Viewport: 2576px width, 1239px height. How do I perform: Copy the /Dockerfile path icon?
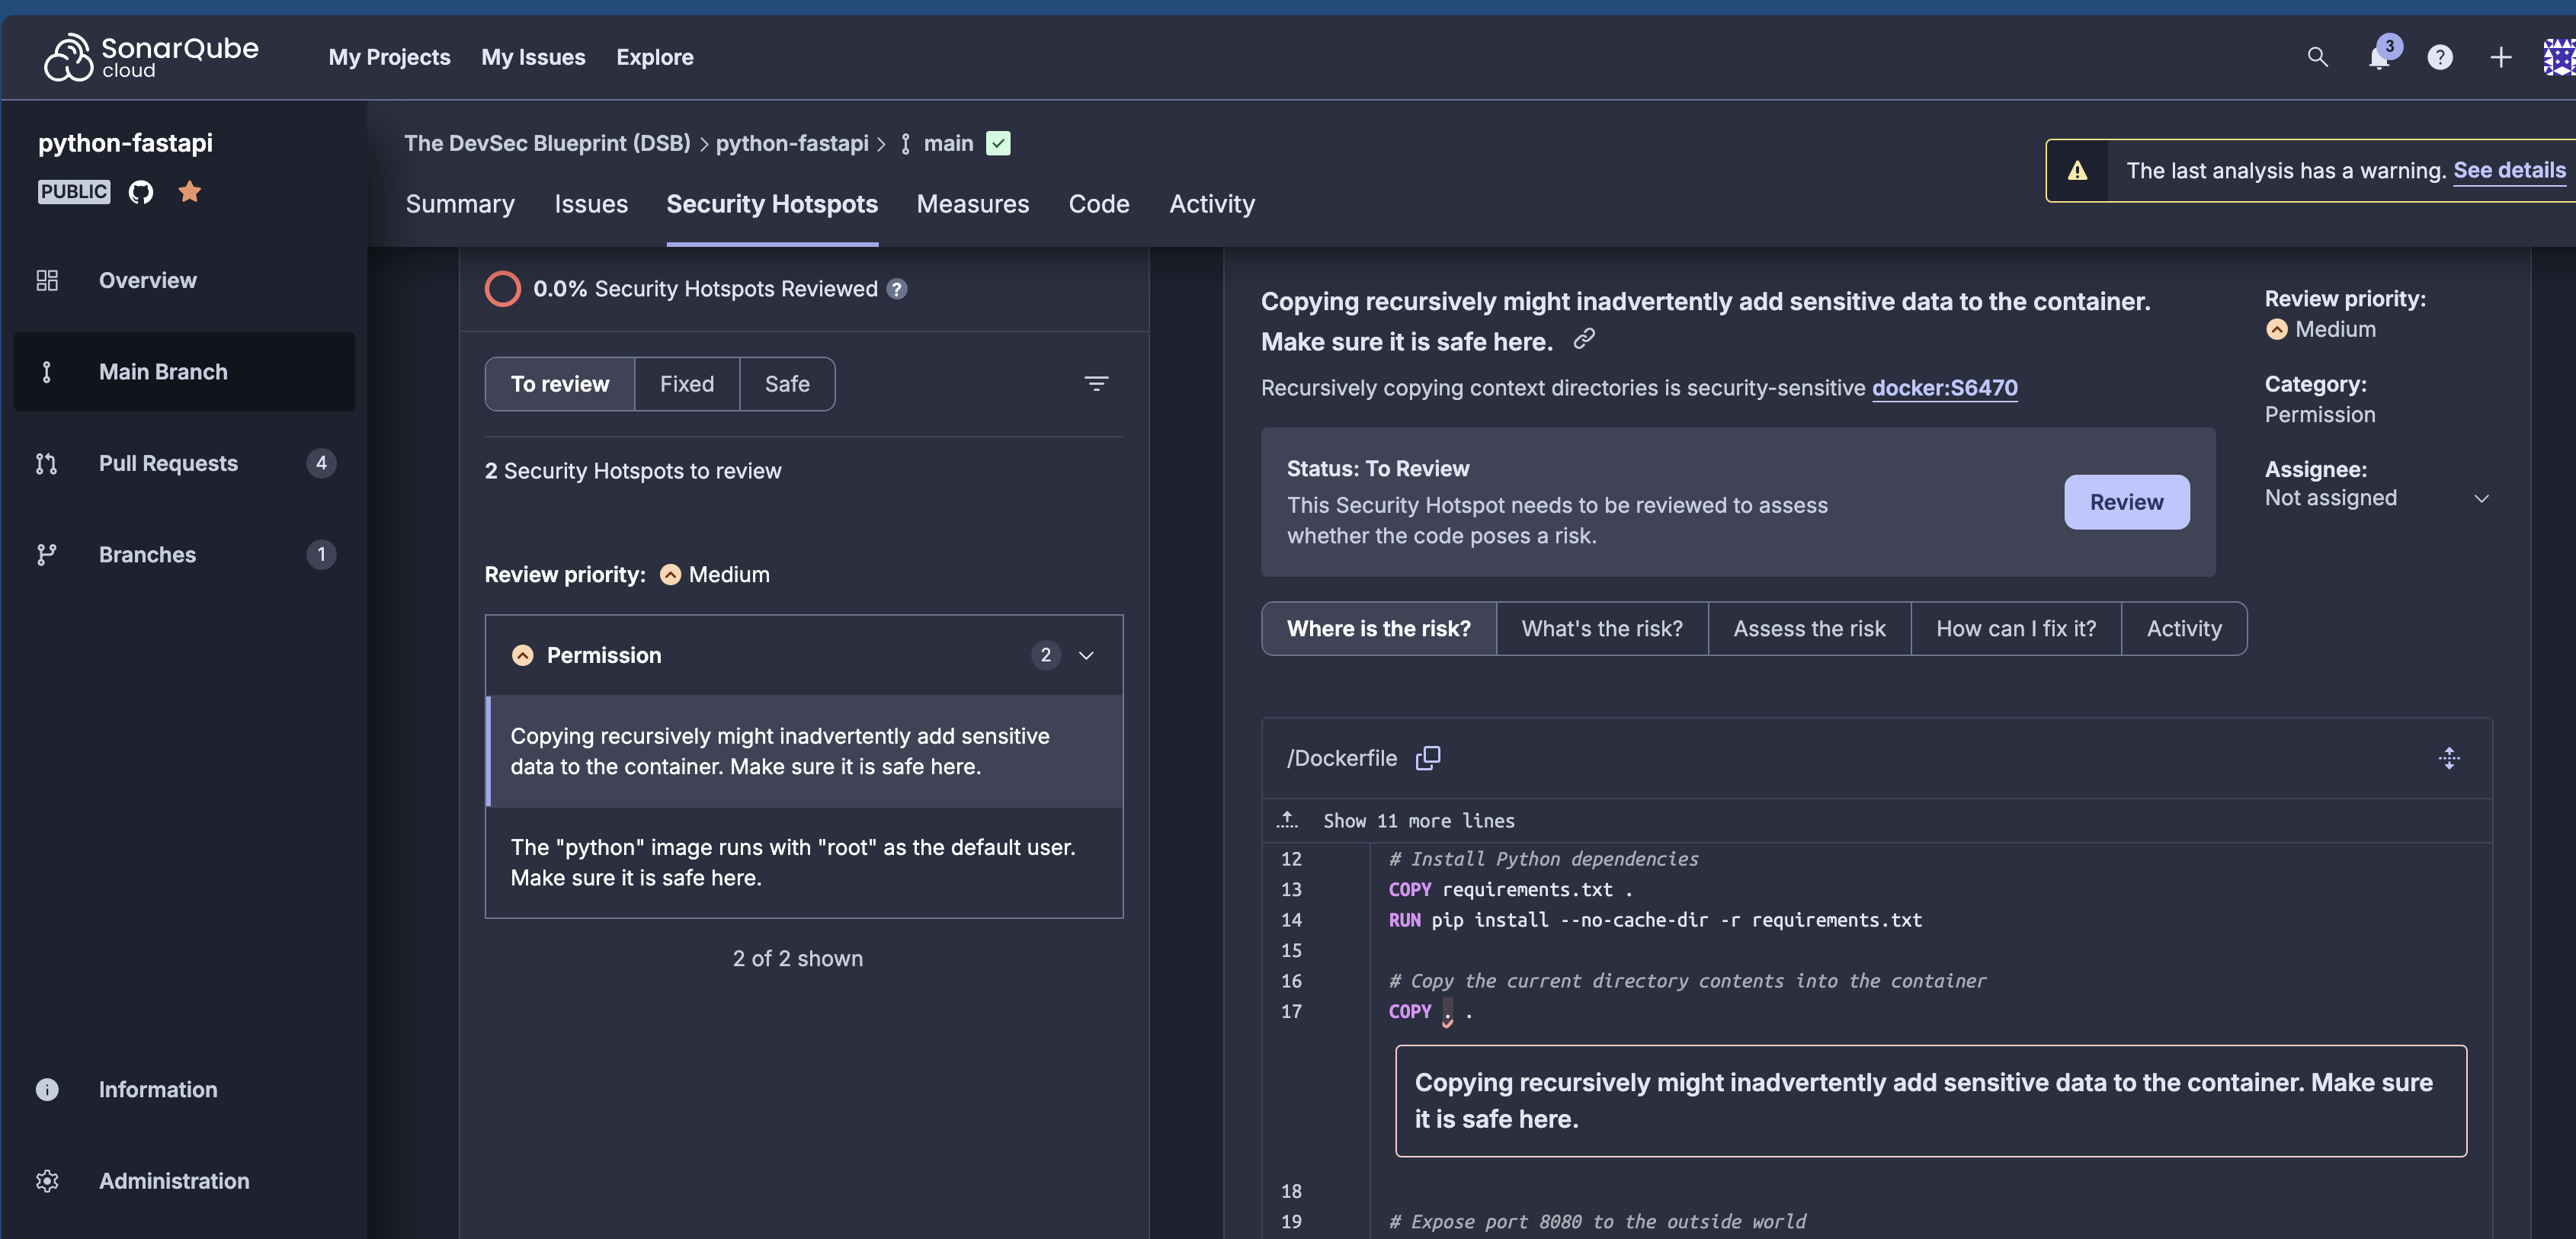pyautogui.click(x=1428, y=758)
